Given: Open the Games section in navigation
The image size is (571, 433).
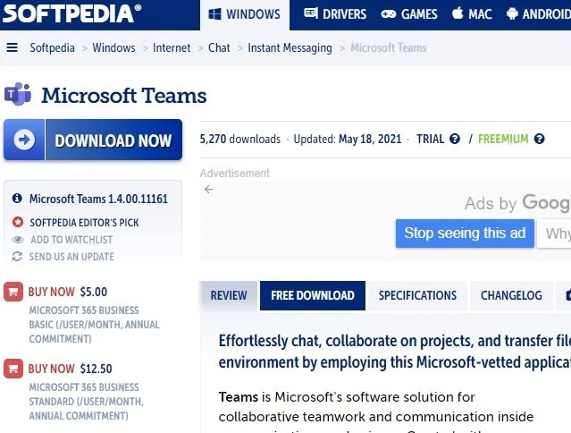Looking at the screenshot, I should tap(409, 14).
